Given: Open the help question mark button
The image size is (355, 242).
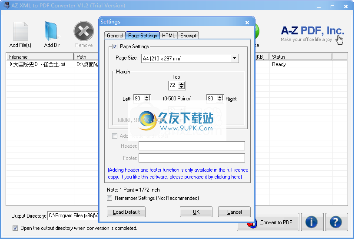Looking at the screenshot, I should click(336, 222).
